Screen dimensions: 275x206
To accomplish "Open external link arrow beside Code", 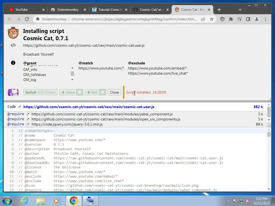I will [x=20, y=107].
